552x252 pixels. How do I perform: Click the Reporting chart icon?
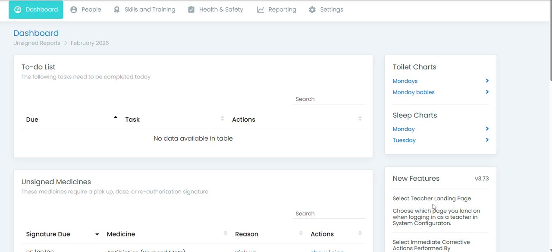[x=260, y=9]
